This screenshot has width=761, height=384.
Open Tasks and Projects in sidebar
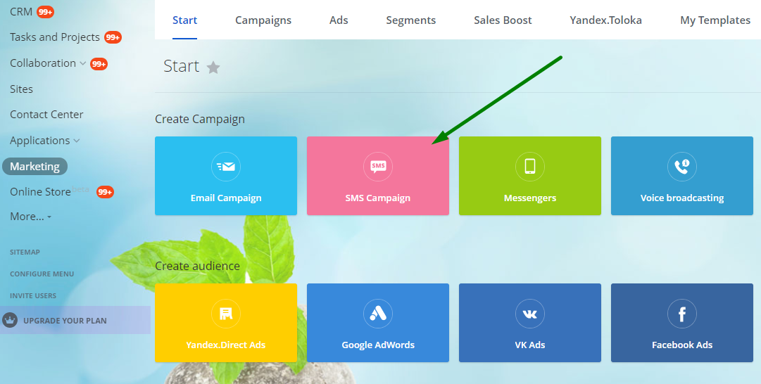[55, 37]
